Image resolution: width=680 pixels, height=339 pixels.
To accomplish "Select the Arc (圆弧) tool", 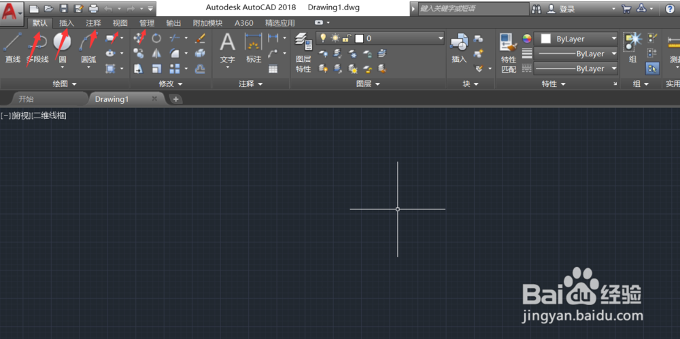I will pyautogui.click(x=88, y=48).
